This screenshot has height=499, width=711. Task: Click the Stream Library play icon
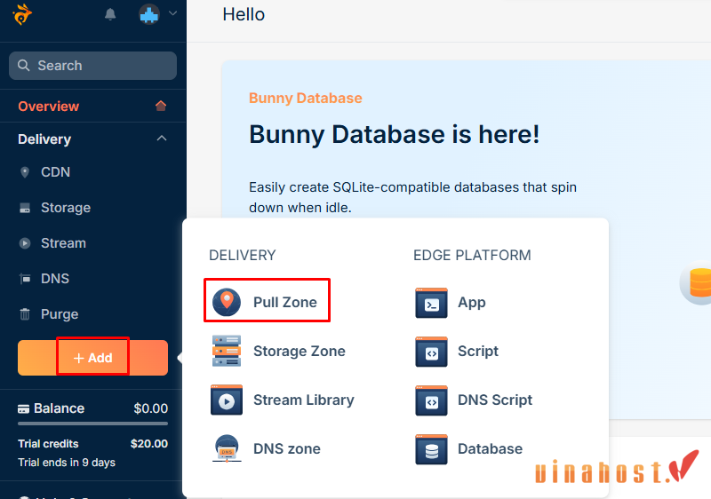click(x=227, y=400)
